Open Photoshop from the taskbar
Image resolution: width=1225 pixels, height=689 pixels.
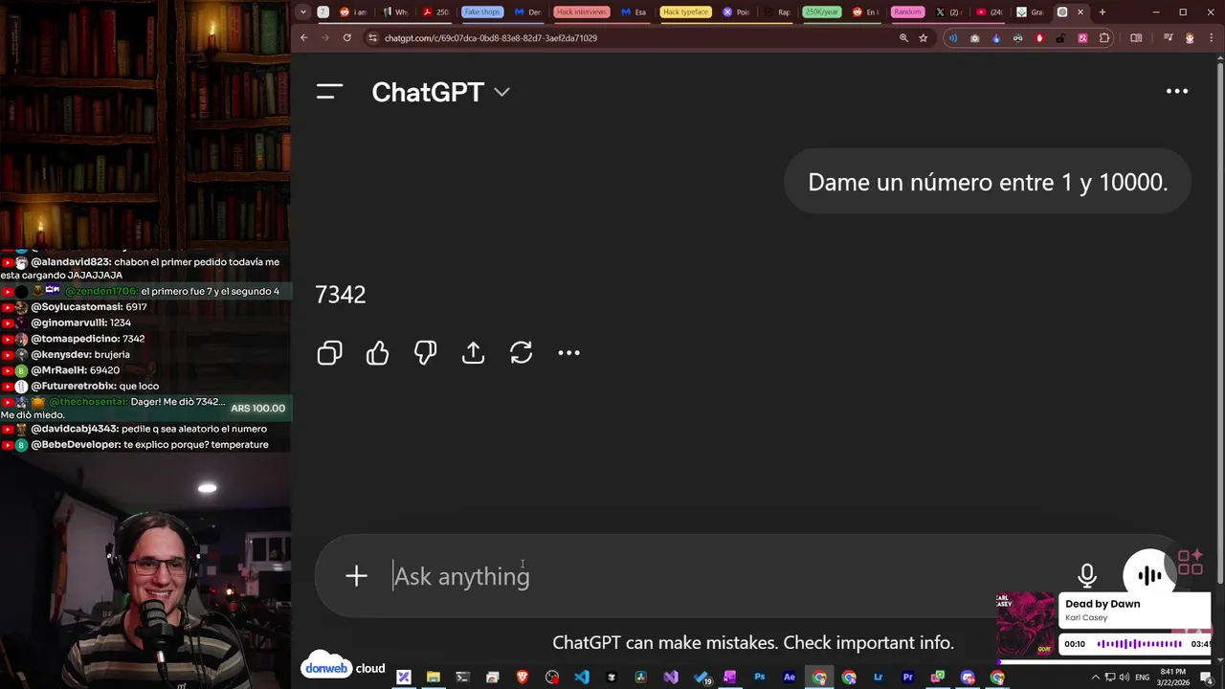(760, 678)
